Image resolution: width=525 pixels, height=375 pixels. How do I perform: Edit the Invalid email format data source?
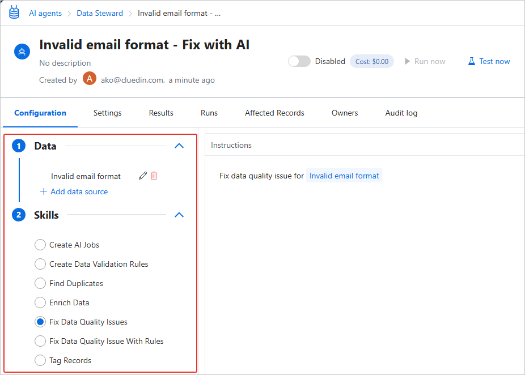pyautogui.click(x=143, y=176)
